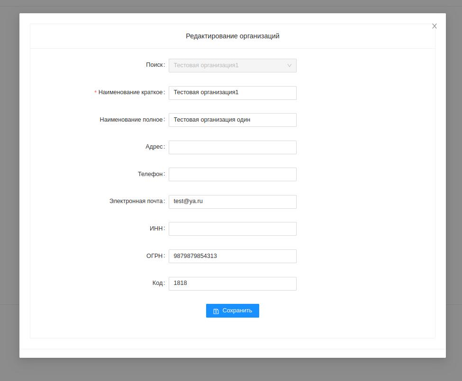Focus the Наименование краткое input field
Viewport: 462px width, 381px height.
pos(232,93)
